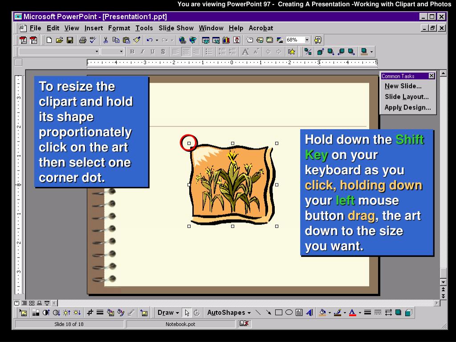Screen dimensions: 456x342
Task: Open the Draw menu dropdown
Action: coord(168,313)
